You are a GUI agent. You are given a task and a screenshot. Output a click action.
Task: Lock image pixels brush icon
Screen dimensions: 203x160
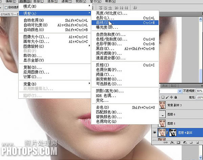[x=167, y=97]
